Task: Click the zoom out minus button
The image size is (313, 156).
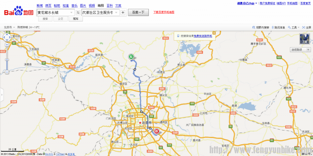Action: pos(7,72)
